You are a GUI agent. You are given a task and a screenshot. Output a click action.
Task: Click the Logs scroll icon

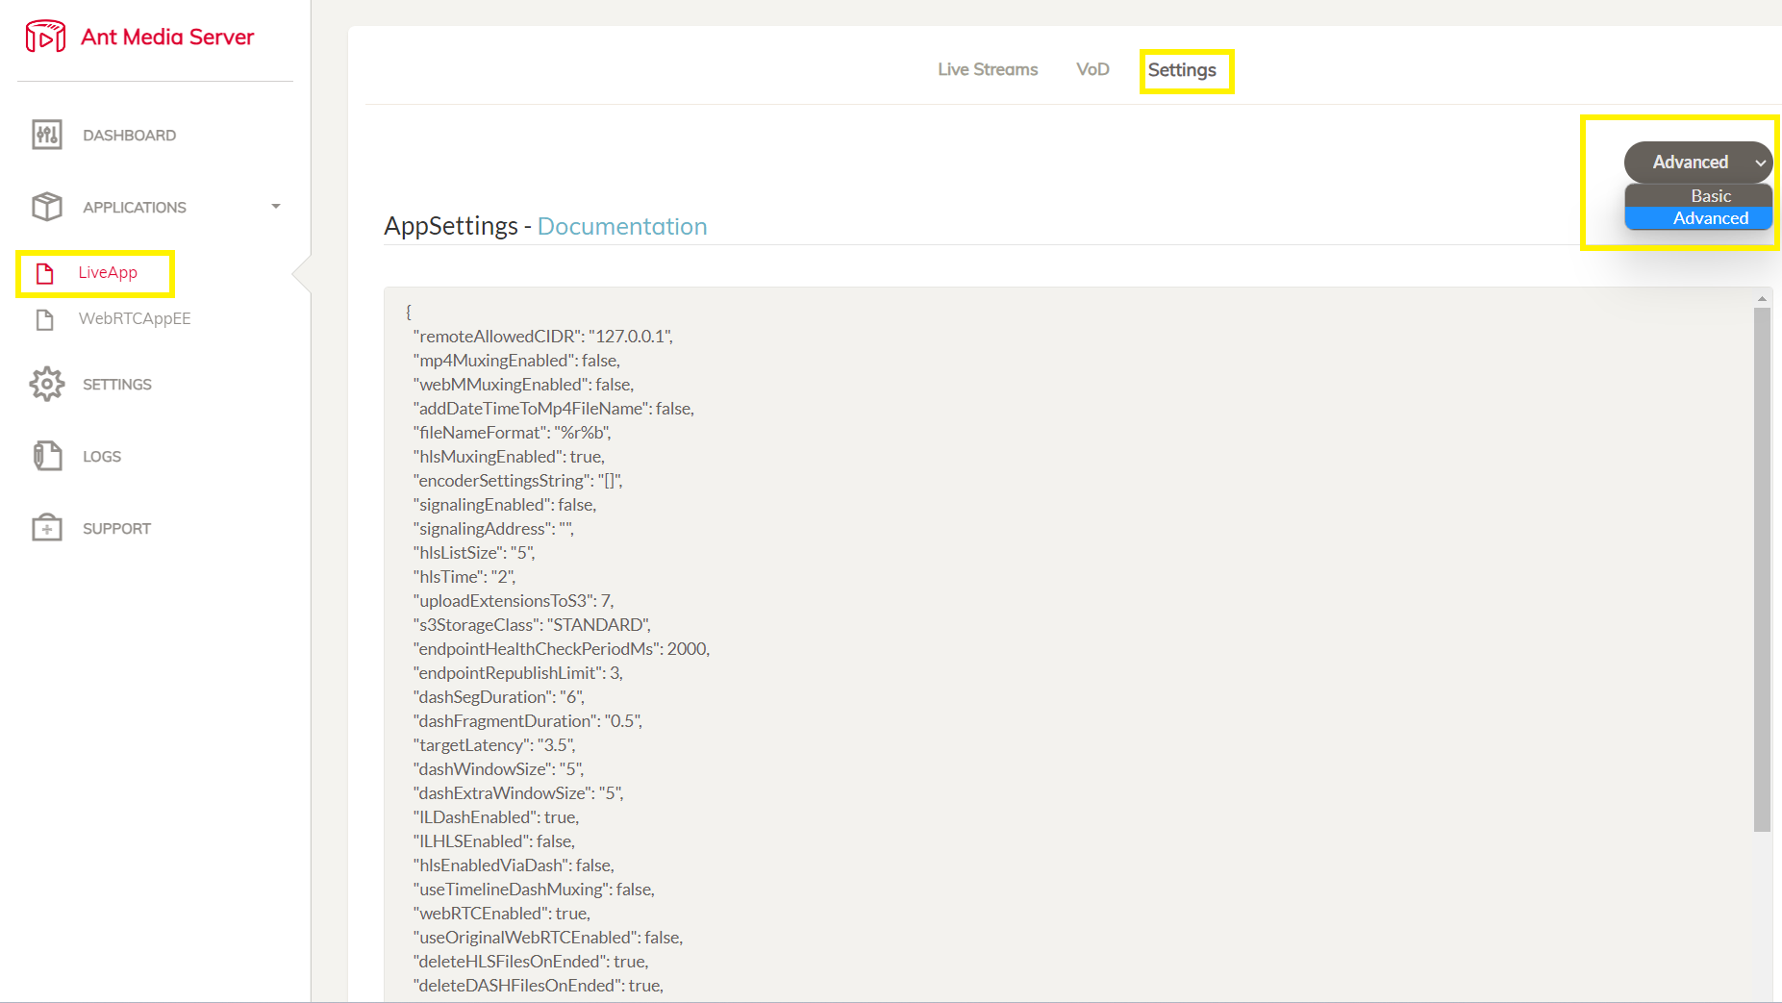click(x=46, y=456)
